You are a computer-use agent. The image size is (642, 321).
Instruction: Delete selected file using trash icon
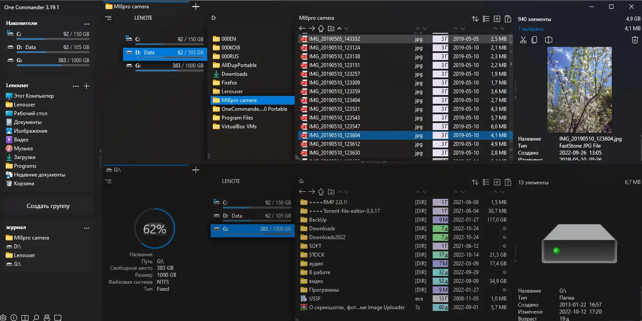click(635, 39)
